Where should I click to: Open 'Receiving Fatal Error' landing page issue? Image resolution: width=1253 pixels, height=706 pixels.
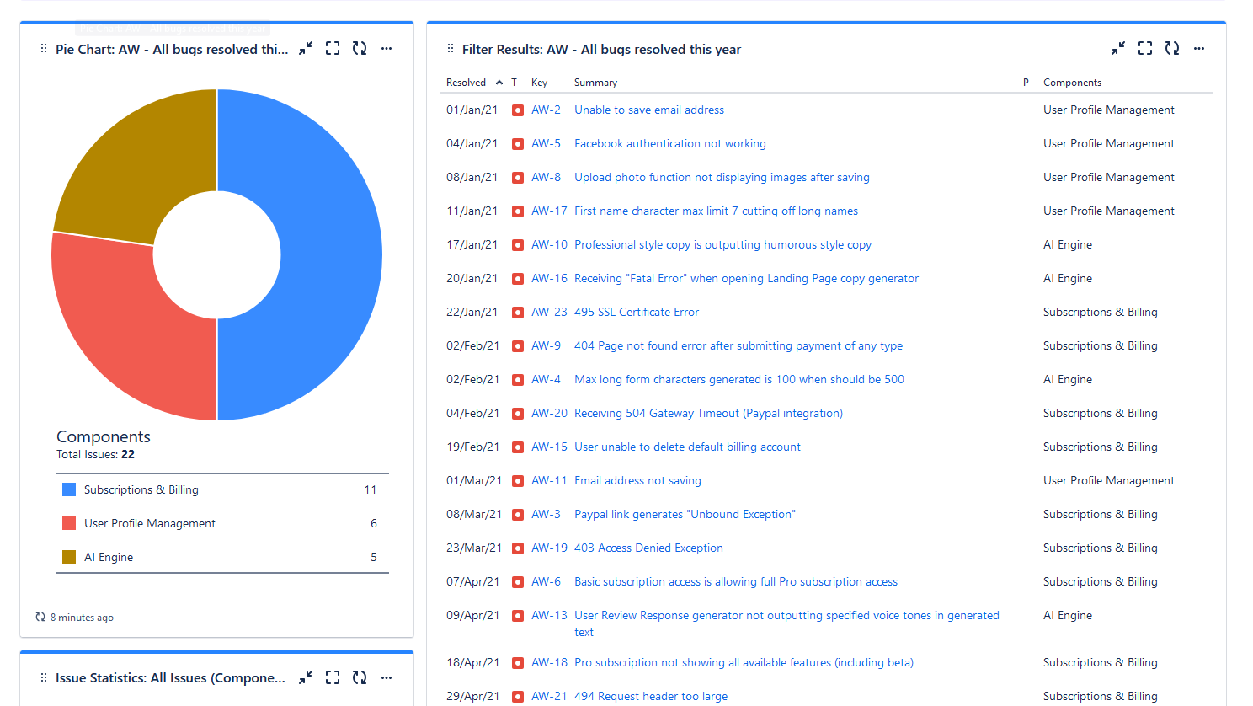coord(746,278)
